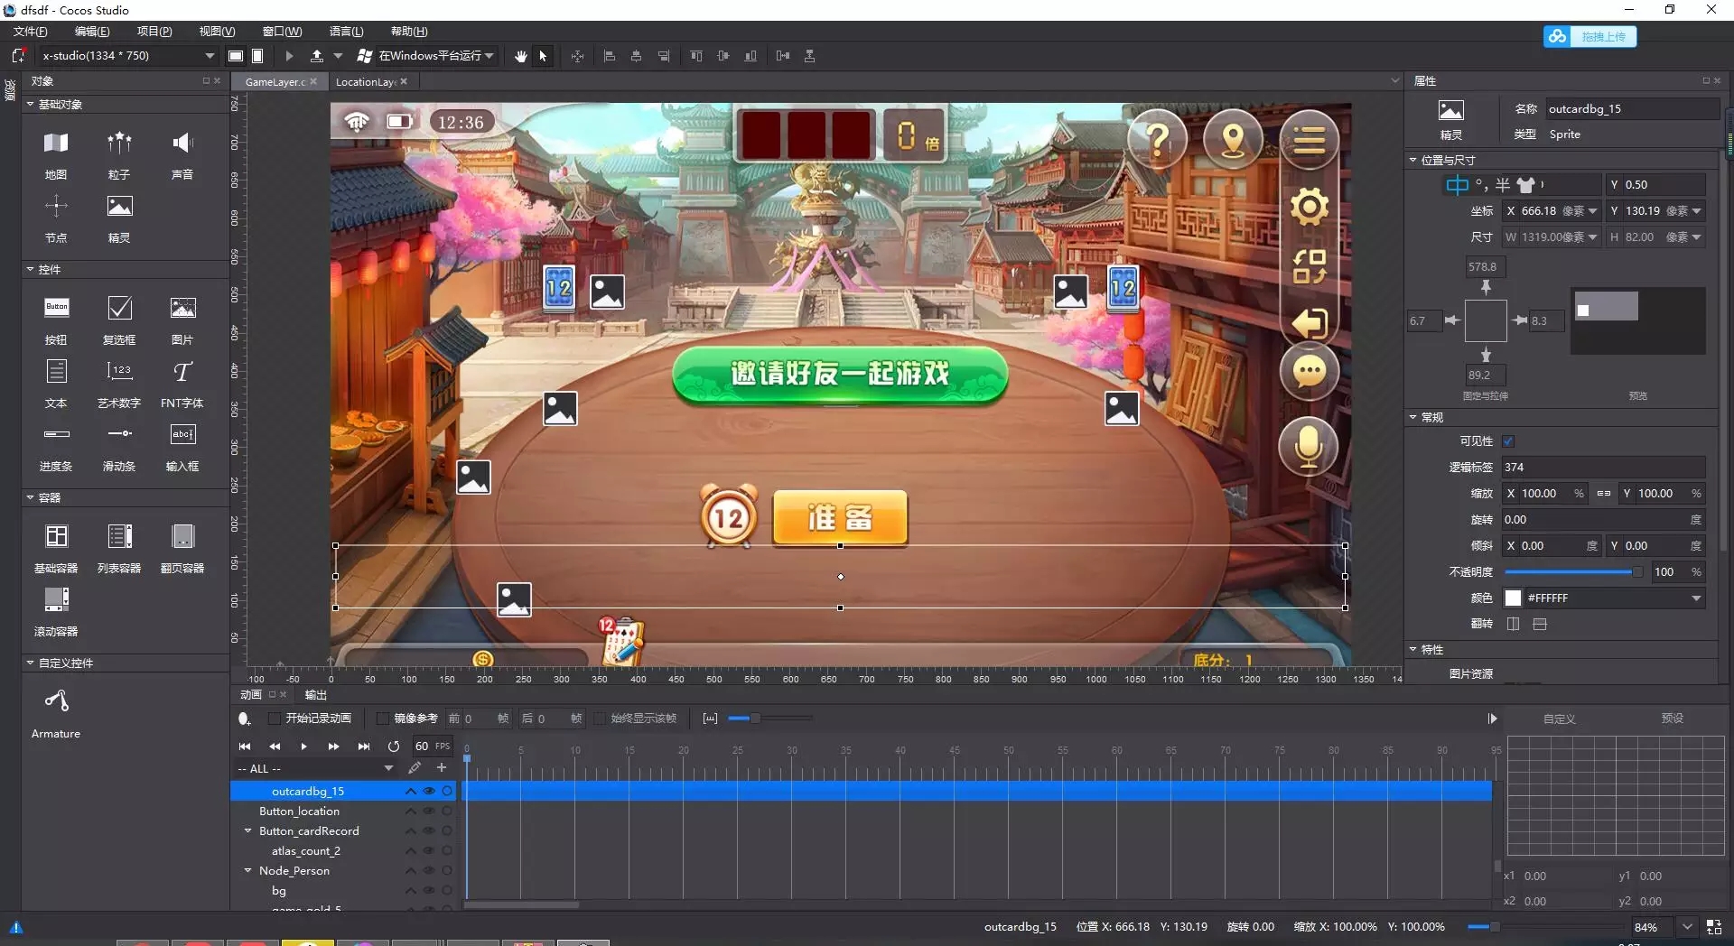
Task: Click the flip vertical icon
Action: click(x=1540, y=624)
